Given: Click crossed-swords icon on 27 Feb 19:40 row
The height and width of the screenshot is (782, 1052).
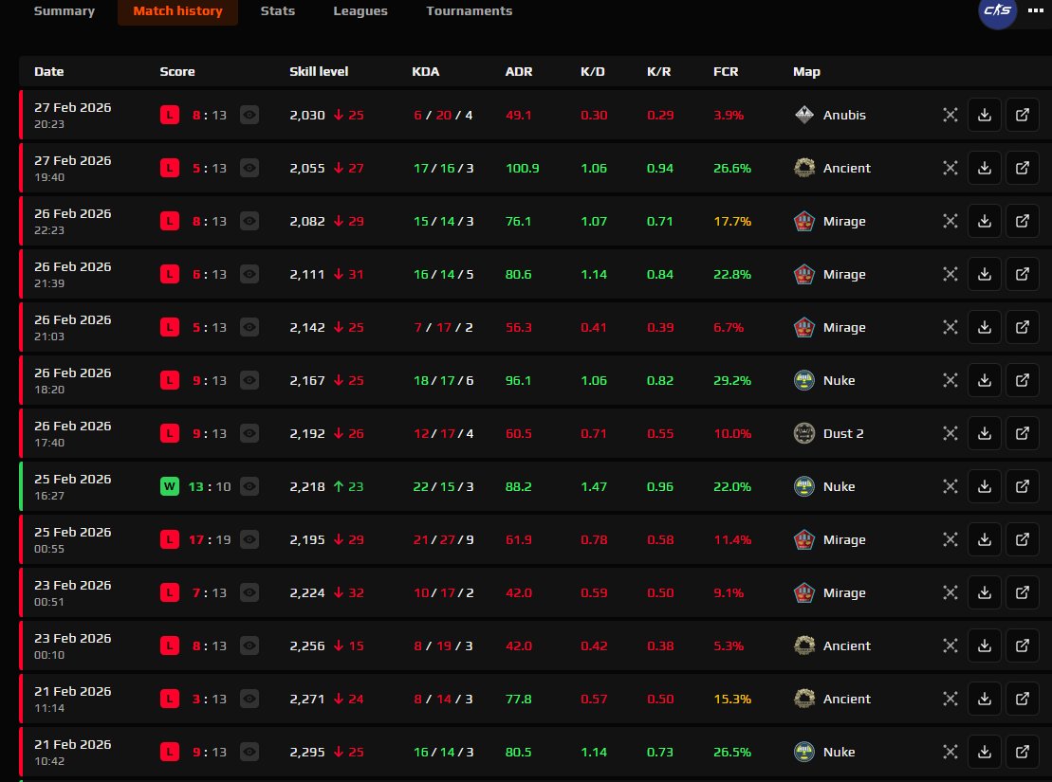Looking at the screenshot, I should pos(950,168).
